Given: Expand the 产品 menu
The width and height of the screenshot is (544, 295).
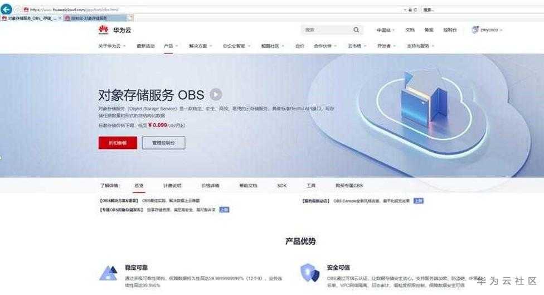Looking at the screenshot, I should 171,46.
